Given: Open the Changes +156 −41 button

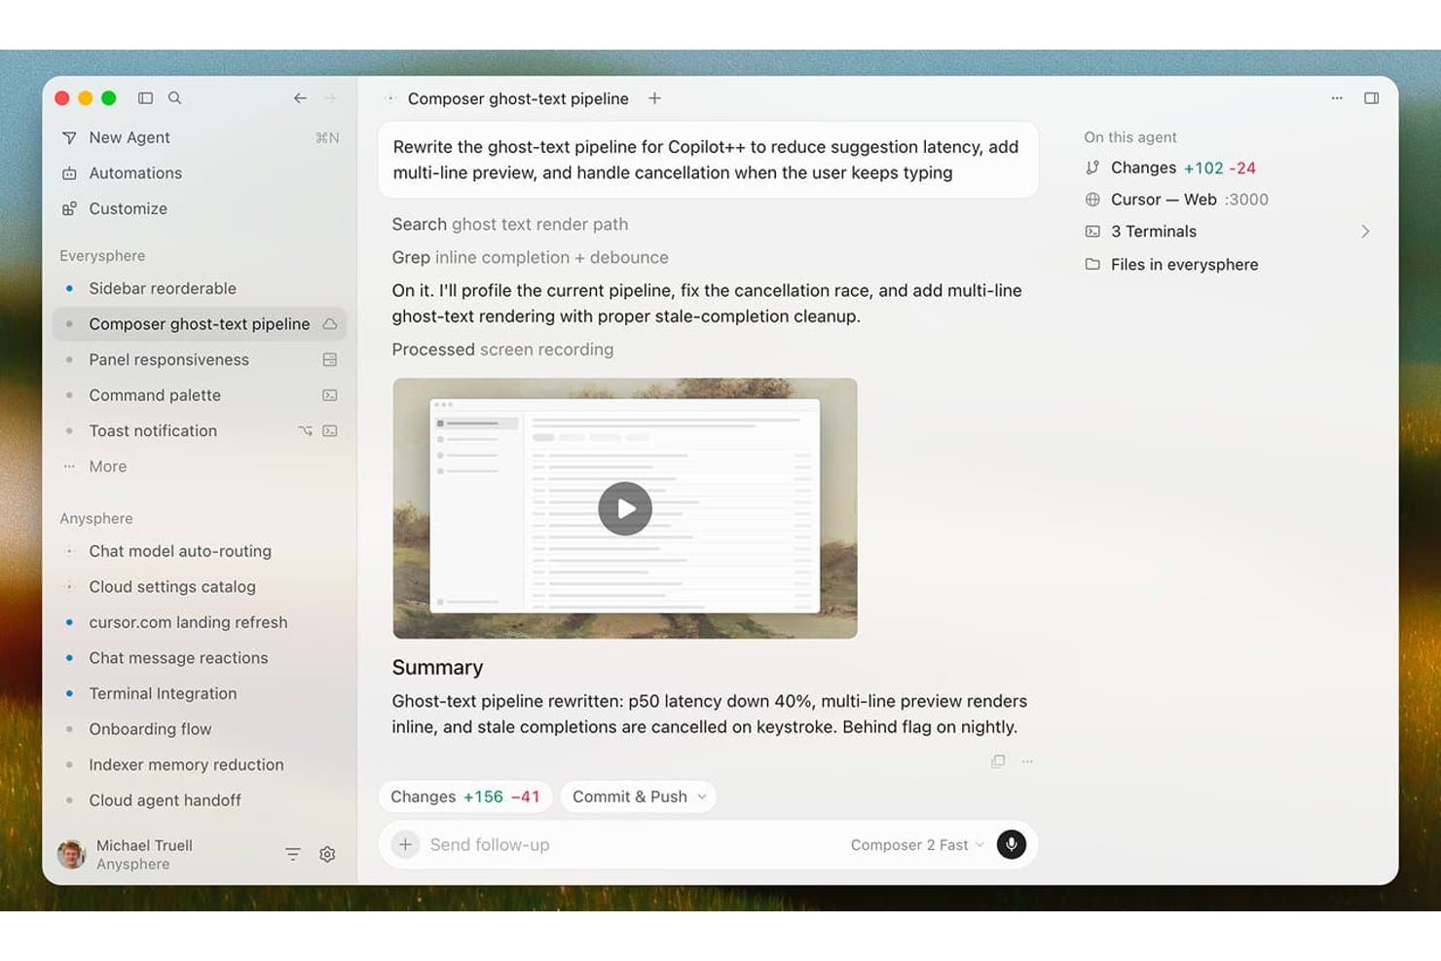Looking at the screenshot, I should 465,797.
